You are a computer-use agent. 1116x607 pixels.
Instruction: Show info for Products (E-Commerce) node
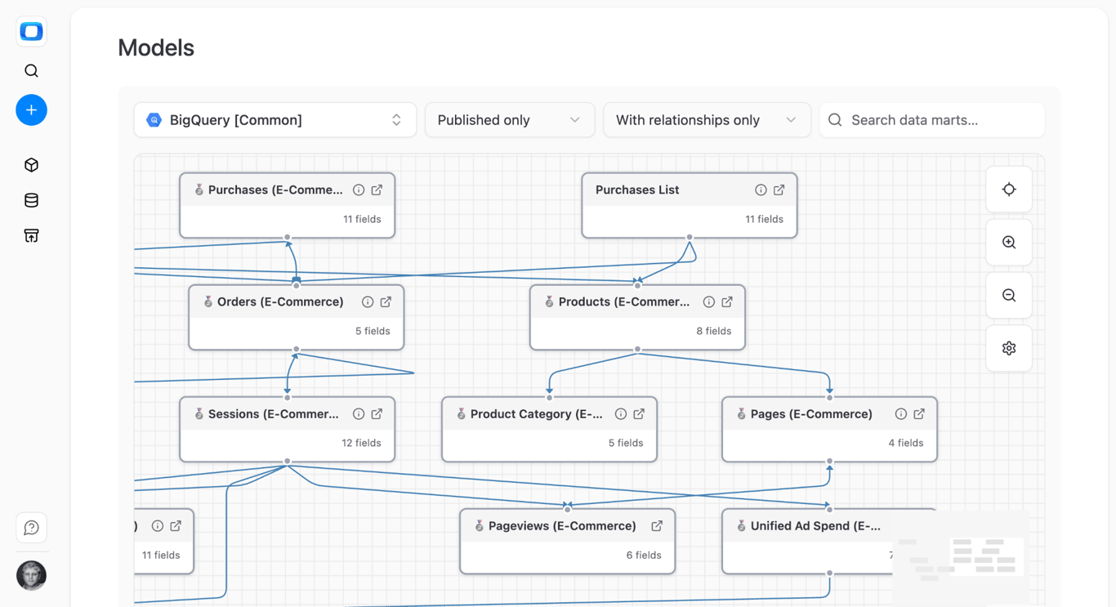point(708,301)
